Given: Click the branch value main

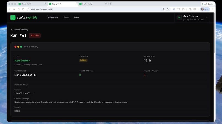Looking at the screenshot, I should click(17, 111).
